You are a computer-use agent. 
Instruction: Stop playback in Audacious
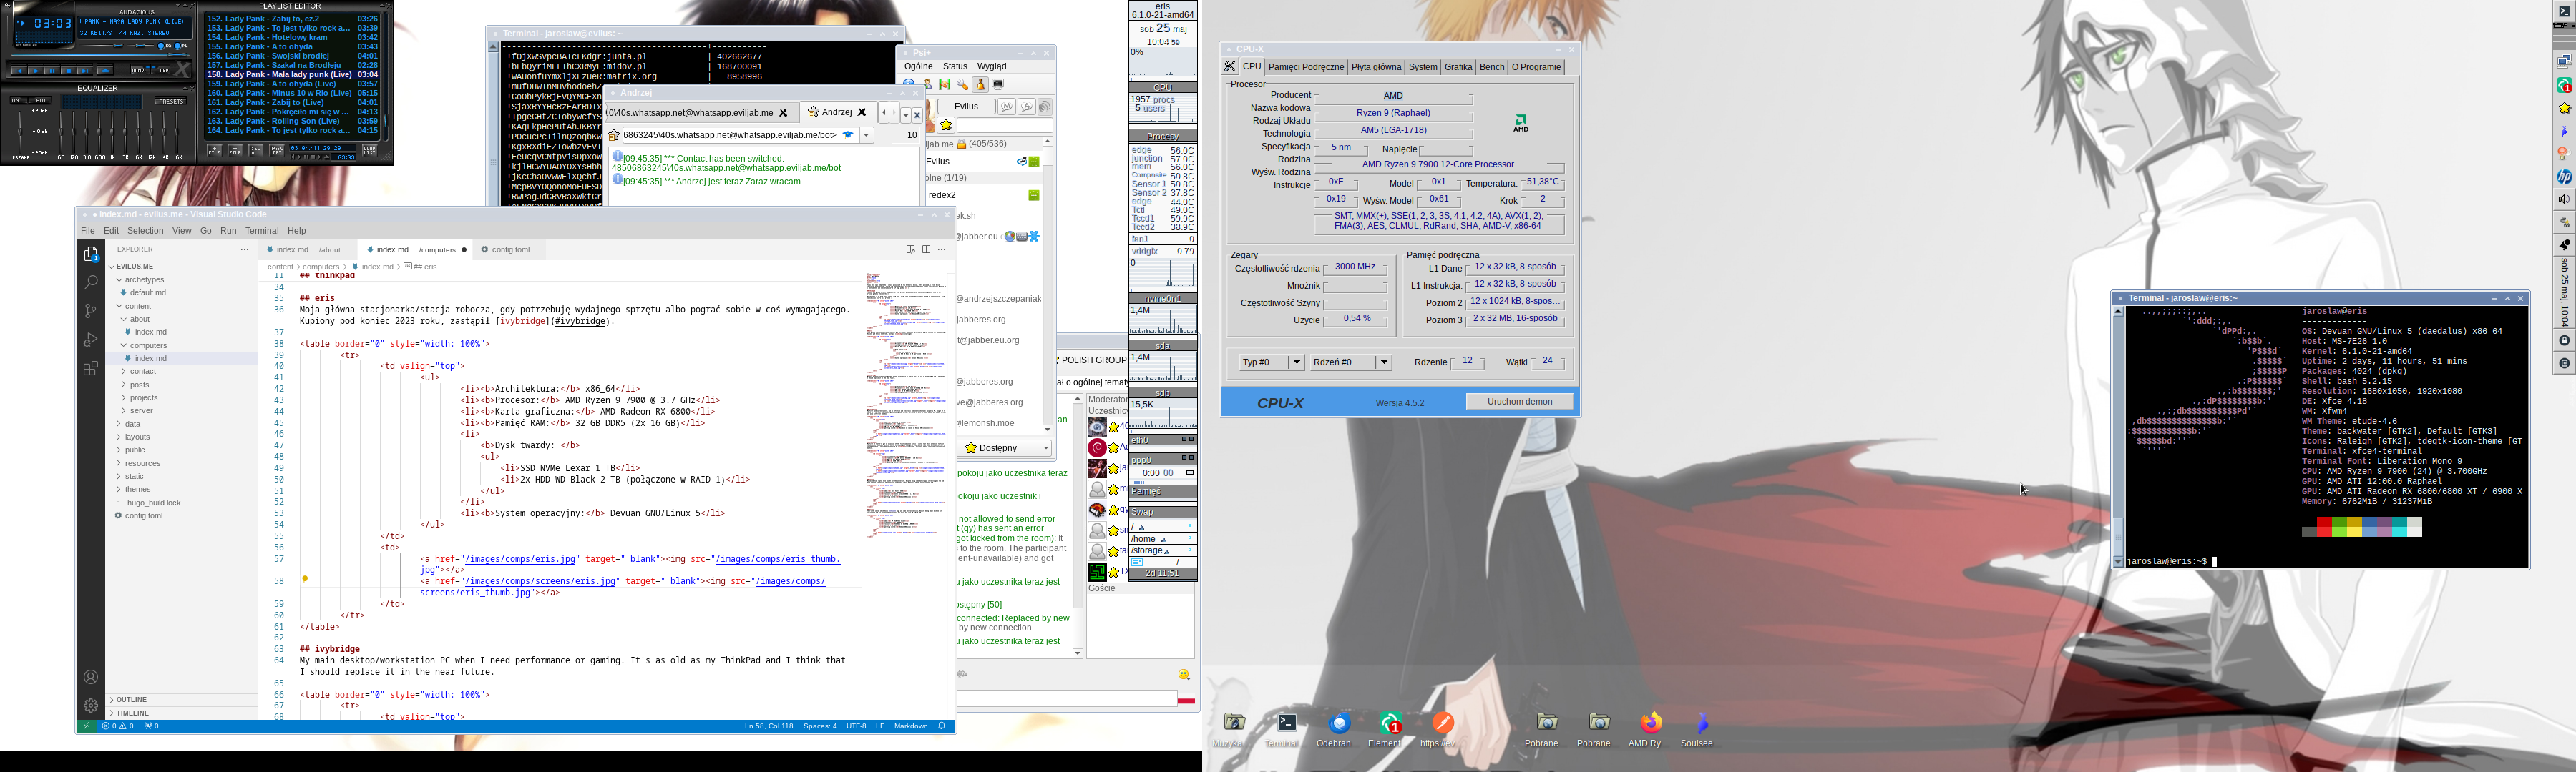coord(69,71)
